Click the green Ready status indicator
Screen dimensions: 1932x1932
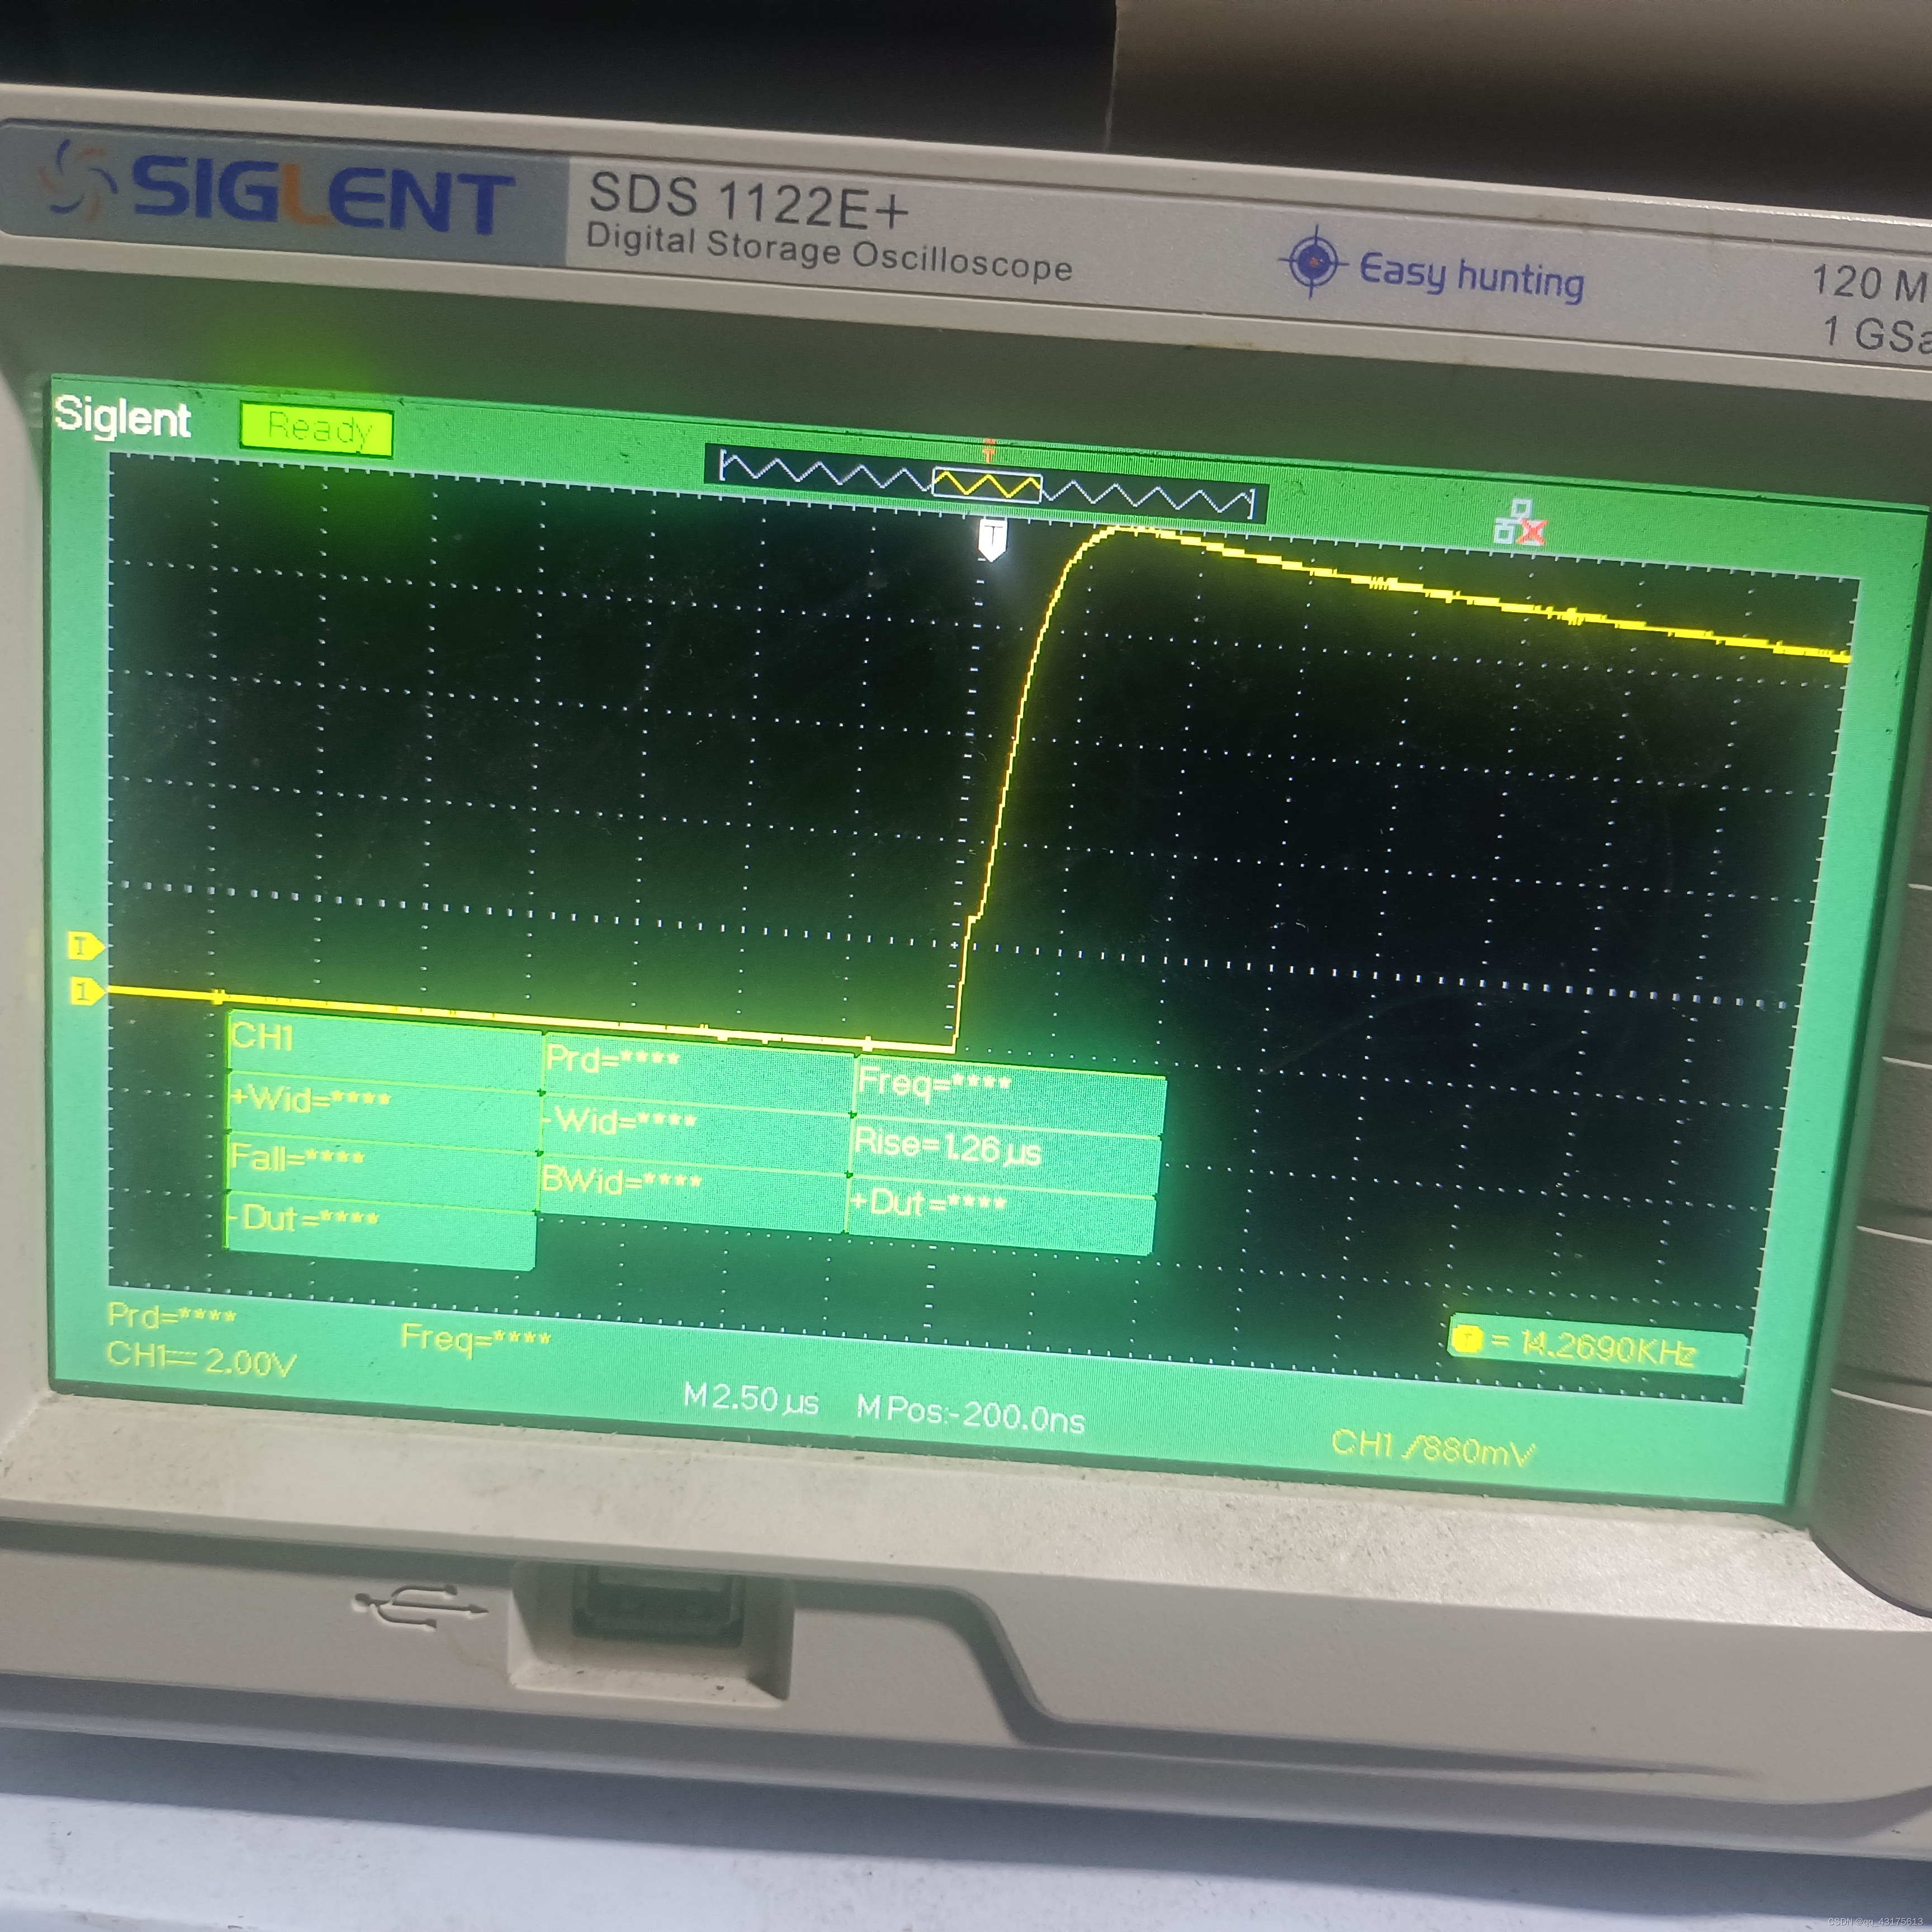point(316,431)
